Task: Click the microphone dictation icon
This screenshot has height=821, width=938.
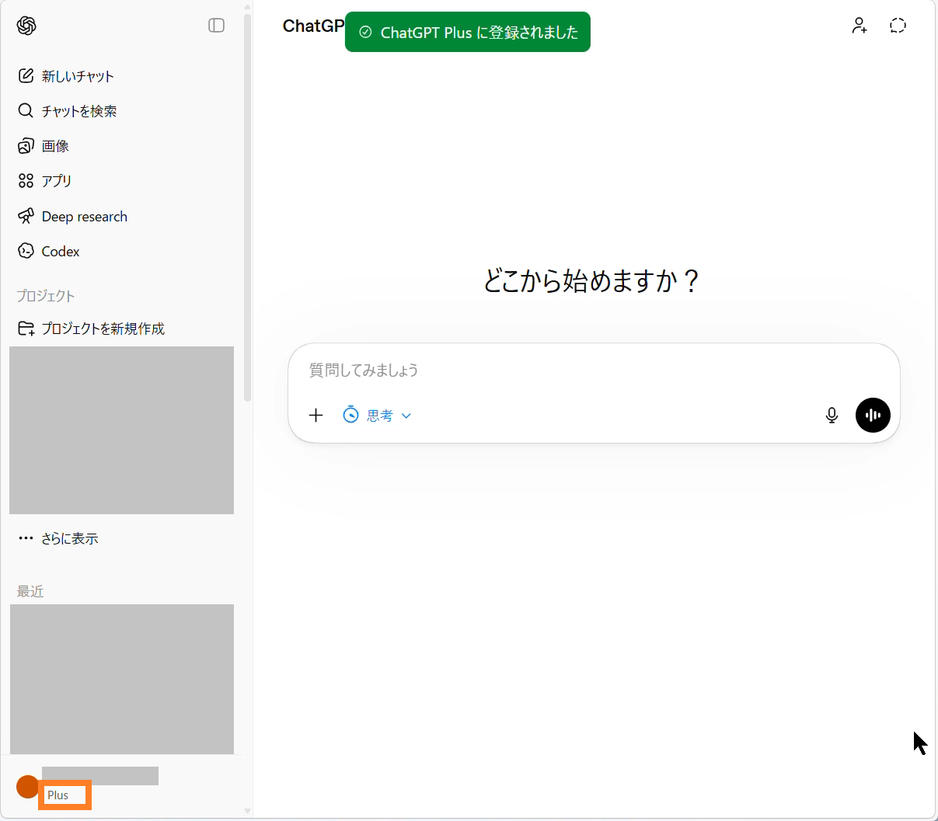Action: (x=832, y=416)
